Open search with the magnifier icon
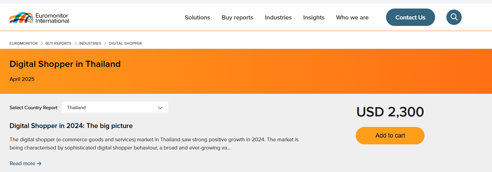 tap(454, 17)
